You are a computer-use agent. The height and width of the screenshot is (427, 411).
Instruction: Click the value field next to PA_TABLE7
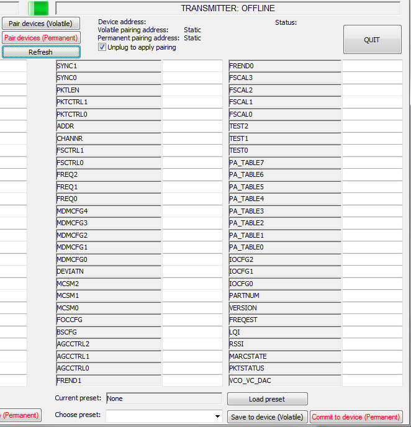pos(373,163)
